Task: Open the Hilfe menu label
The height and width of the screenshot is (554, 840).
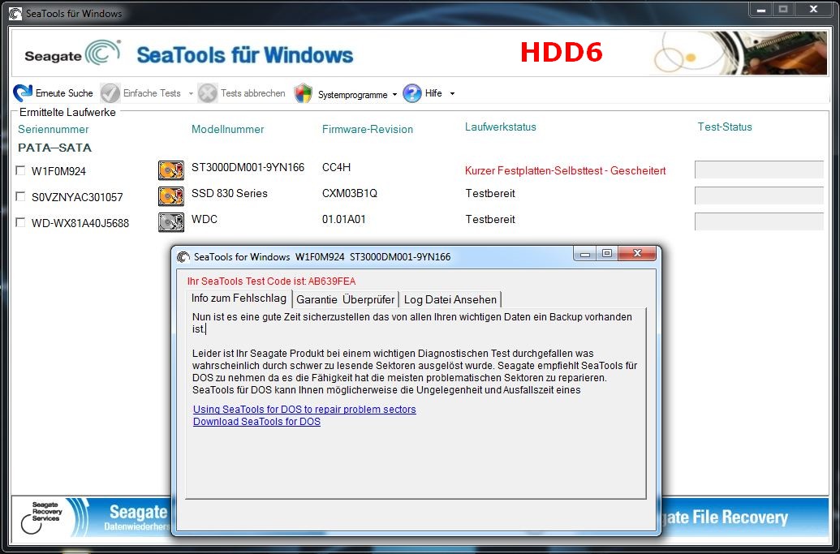Action: [x=433, y=93]
